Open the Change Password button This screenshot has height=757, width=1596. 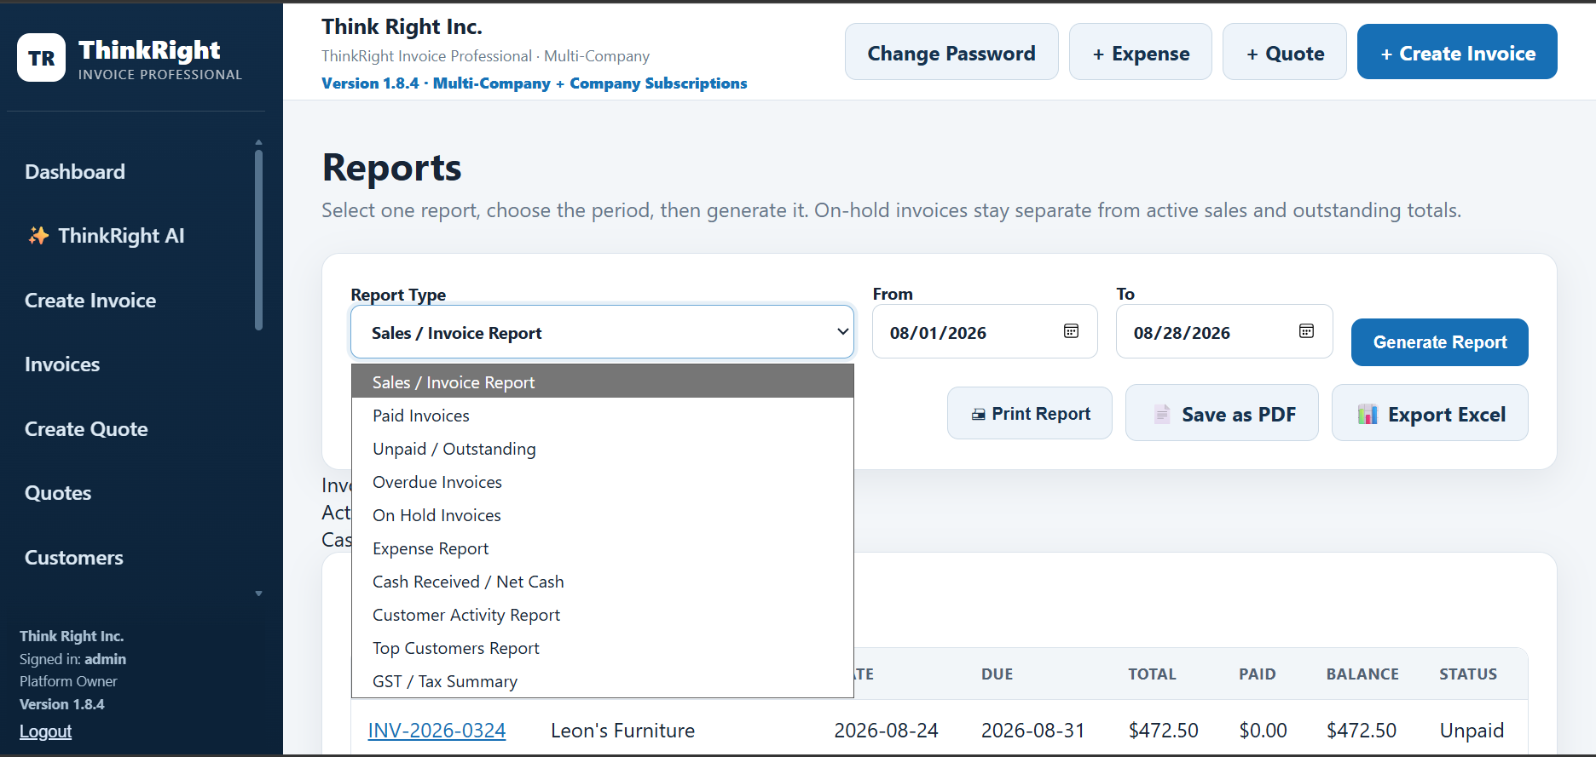951,53
